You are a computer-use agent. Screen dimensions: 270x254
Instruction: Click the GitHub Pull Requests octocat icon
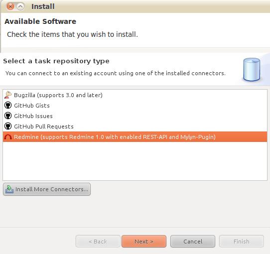pos(8,127)
